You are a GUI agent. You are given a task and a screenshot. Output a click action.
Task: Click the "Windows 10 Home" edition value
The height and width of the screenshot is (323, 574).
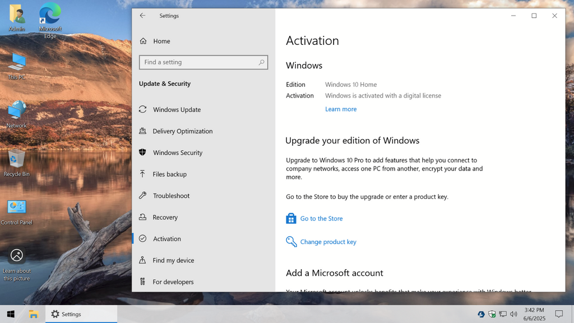tap(351, 85)
